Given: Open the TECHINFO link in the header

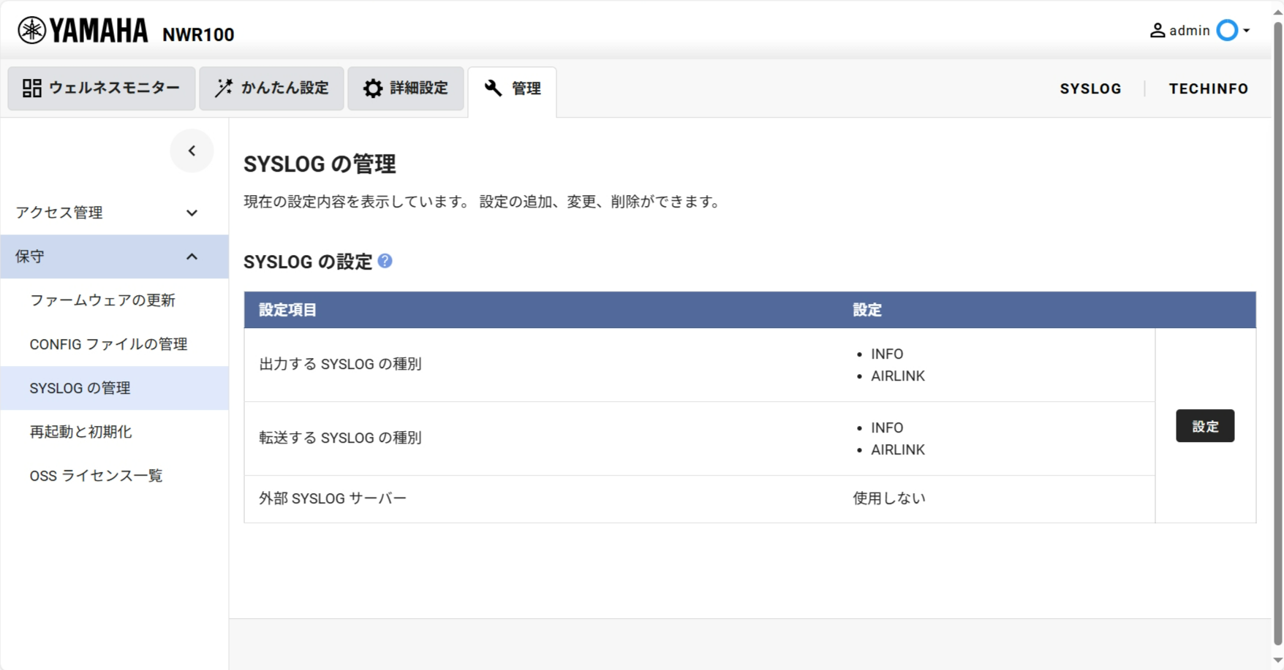Looking at the screenshot, I should [x=1208, y=89].
